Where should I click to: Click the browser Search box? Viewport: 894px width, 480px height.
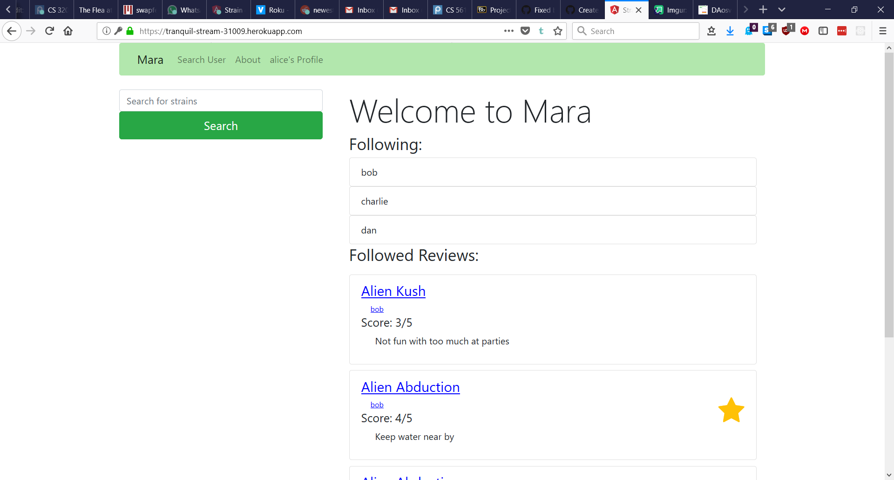(636, 31)
